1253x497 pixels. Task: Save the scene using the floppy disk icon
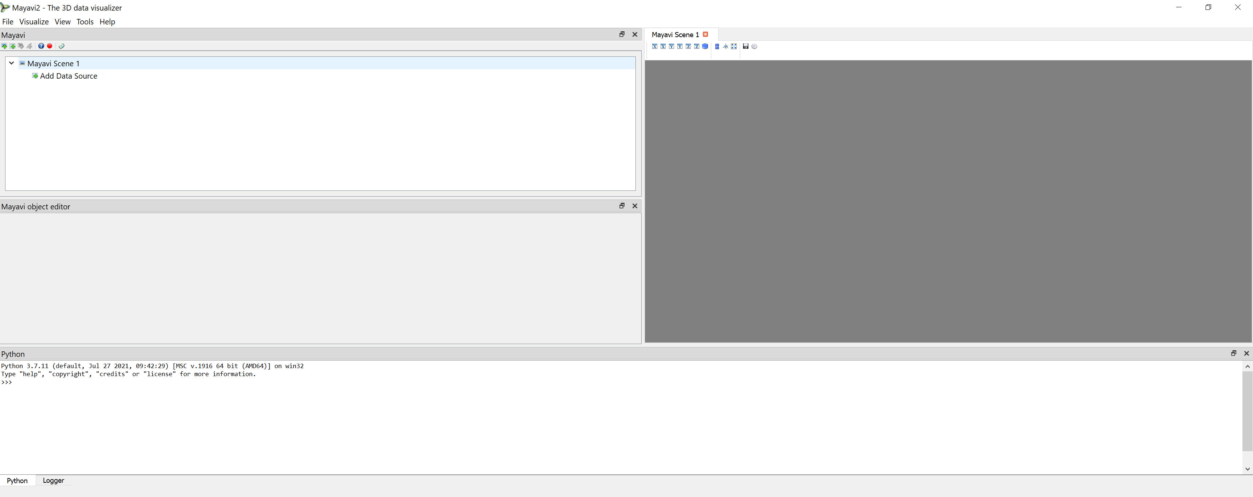pyautogui.click(x=745, y=47)
